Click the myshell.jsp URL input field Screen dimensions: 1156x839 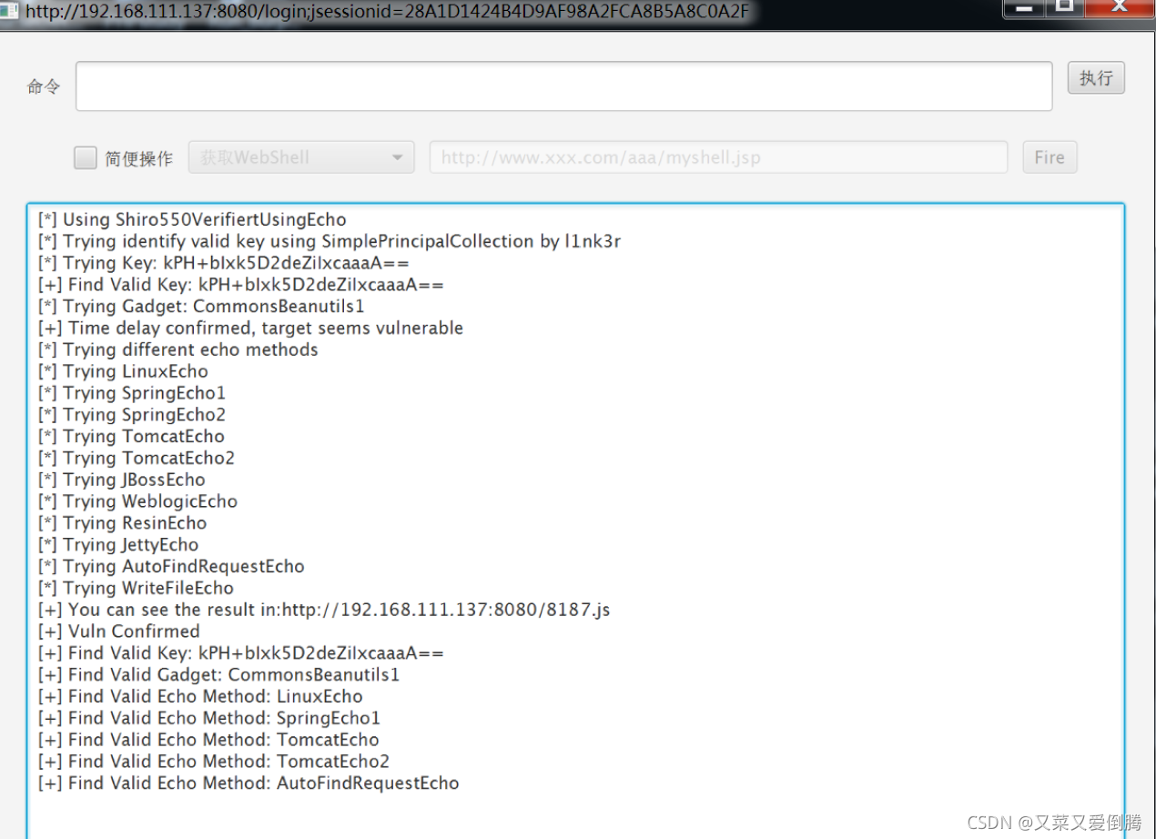click(718, 157)
